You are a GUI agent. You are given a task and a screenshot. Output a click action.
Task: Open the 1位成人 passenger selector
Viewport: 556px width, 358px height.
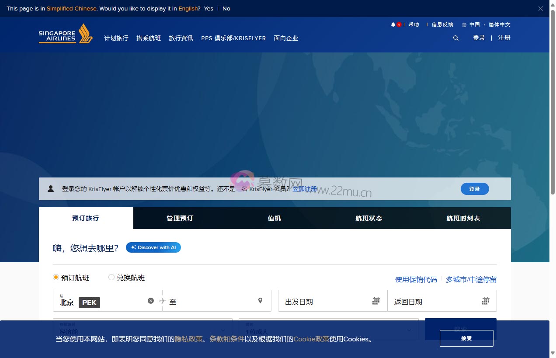(x=328, y=329)
